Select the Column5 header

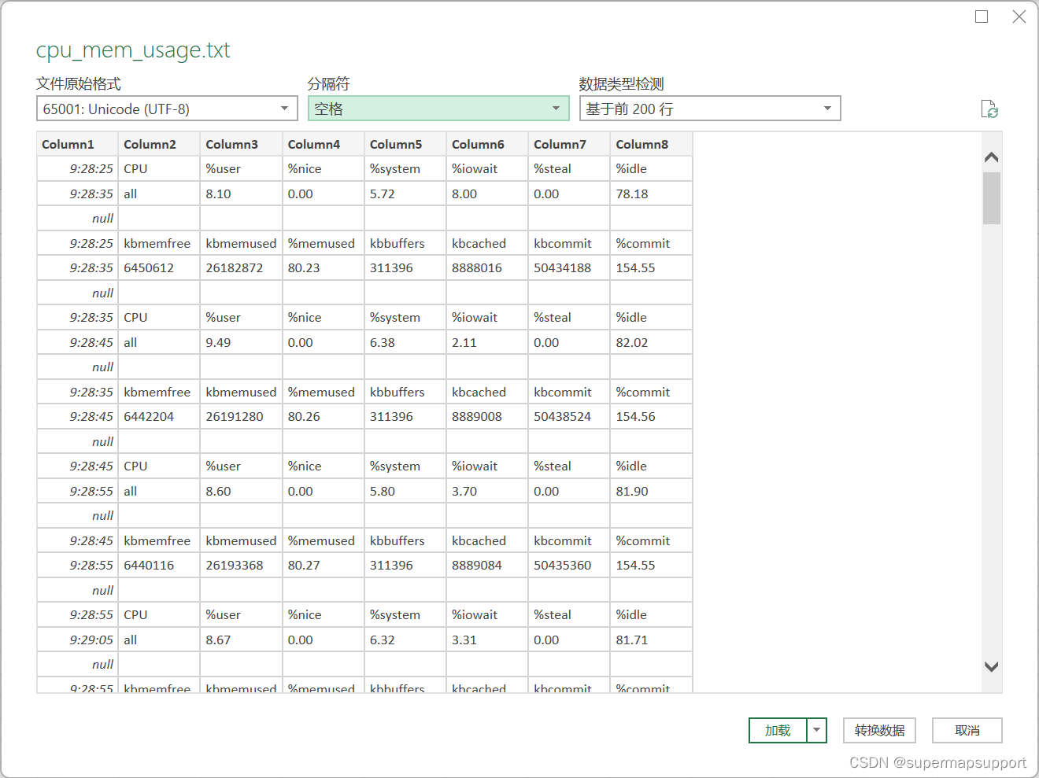coord(405,144)
